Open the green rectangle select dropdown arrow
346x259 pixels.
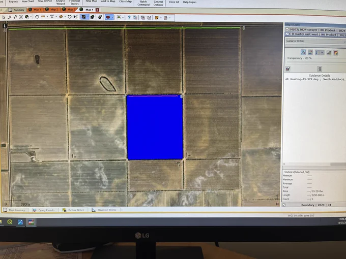[123, 17]
